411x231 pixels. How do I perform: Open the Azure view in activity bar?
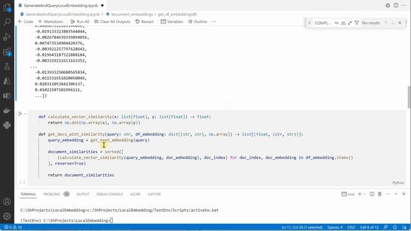pos(7,81)
